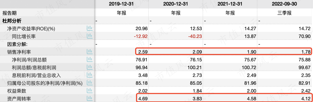Open chart icon for 净资产收益率(ROE)(%) row
Viewport: 313px width, 102px height.
point(89,29)
